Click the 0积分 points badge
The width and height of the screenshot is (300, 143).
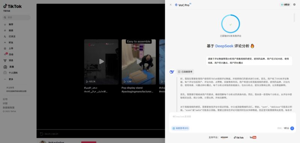[x=285, y=5]
